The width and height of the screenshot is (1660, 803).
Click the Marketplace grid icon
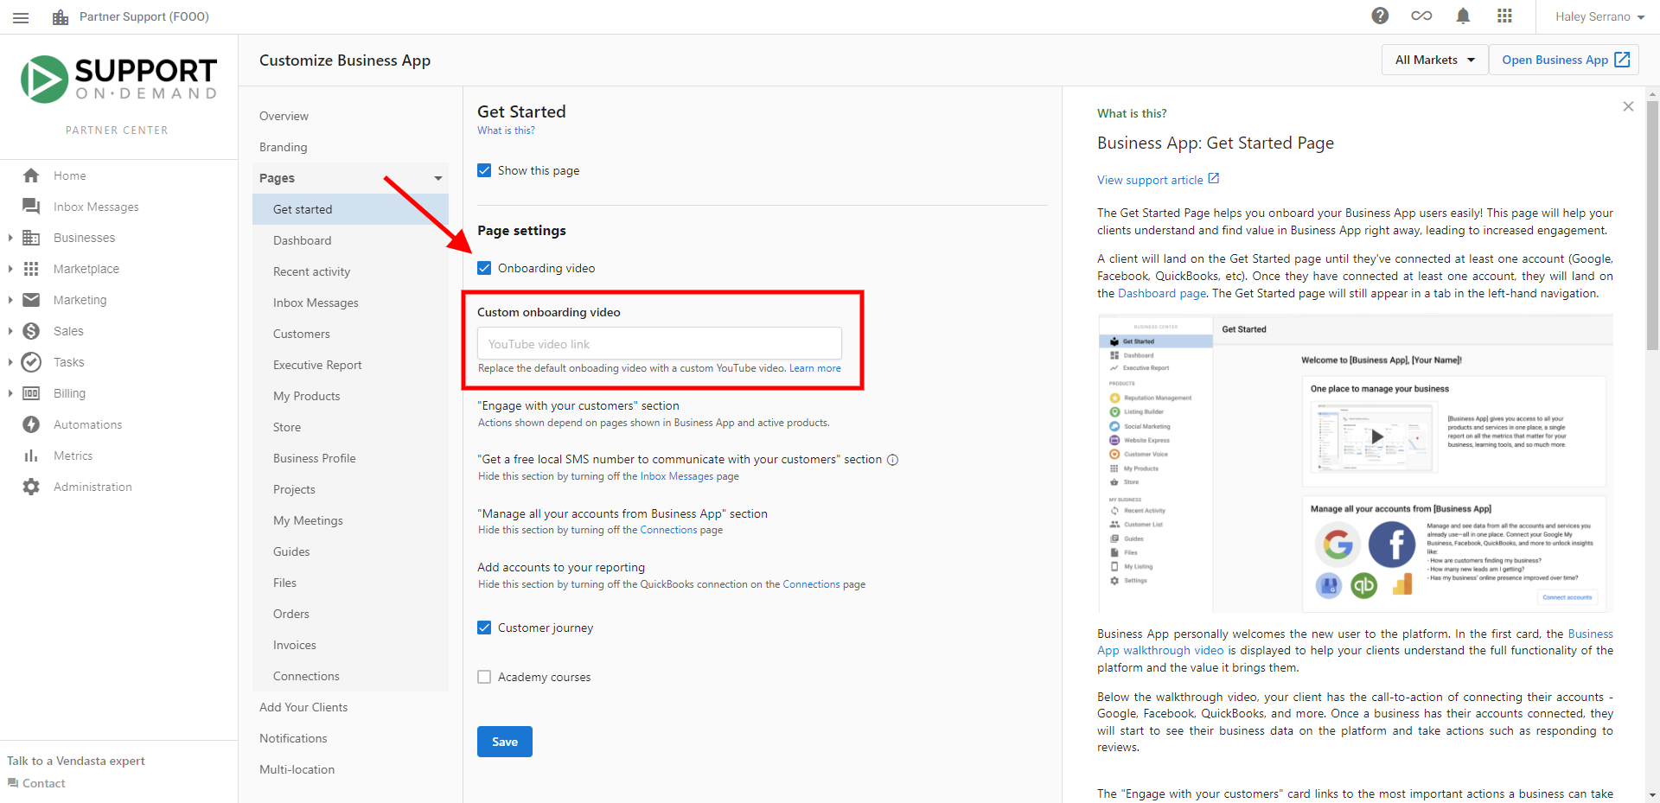tap(31, 269)
